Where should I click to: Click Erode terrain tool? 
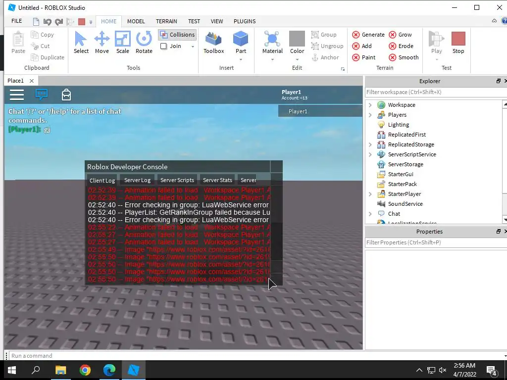(x=401, y=46)
